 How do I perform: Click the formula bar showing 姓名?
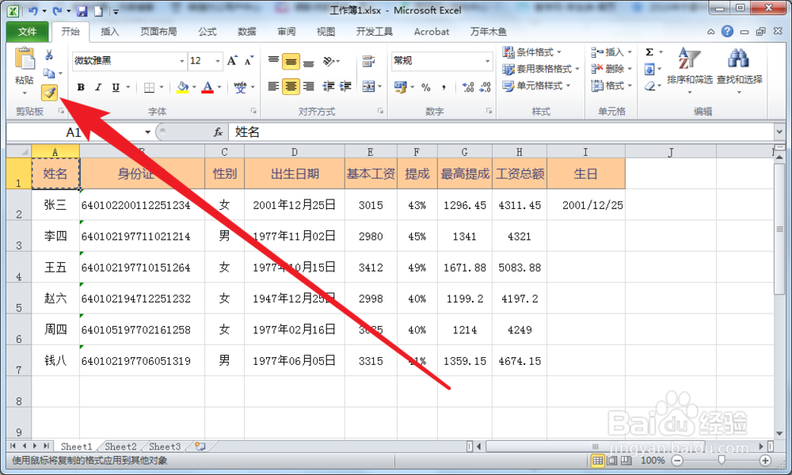click(501, 132)
